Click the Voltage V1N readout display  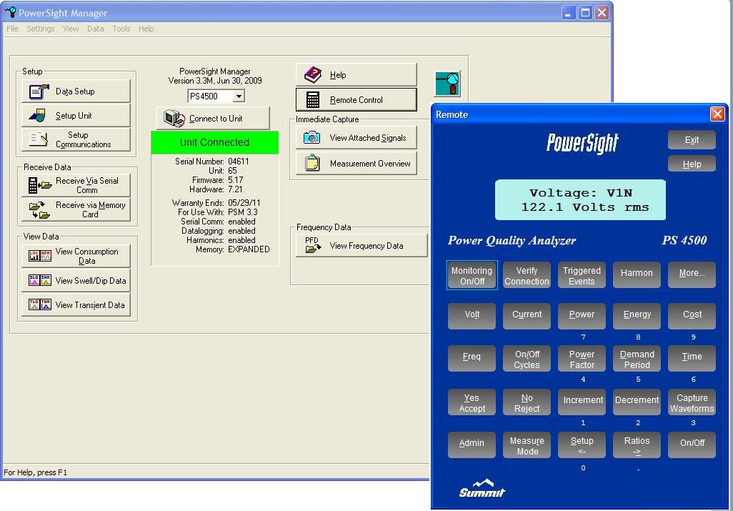[x=580, y=199]
